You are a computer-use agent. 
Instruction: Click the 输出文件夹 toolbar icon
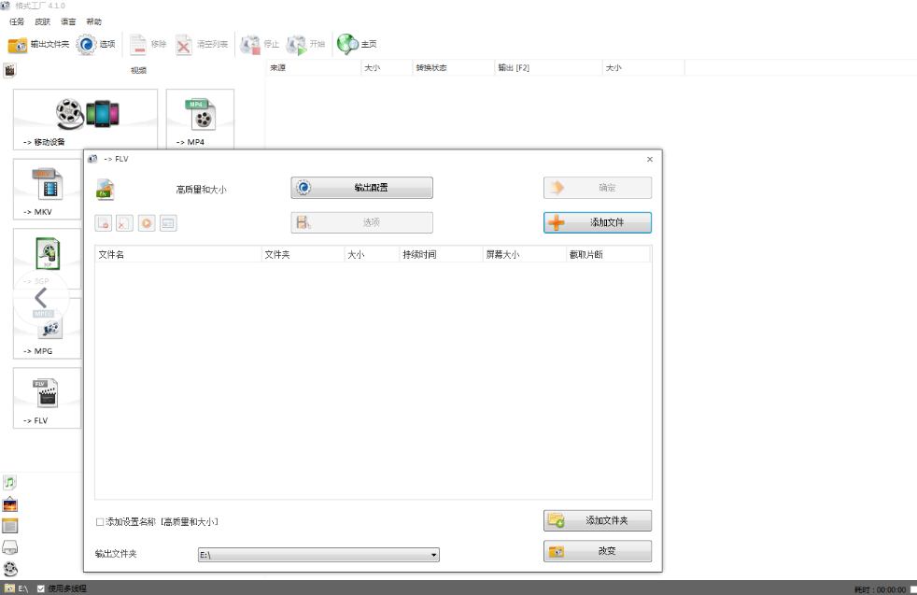tap(19, 44)
